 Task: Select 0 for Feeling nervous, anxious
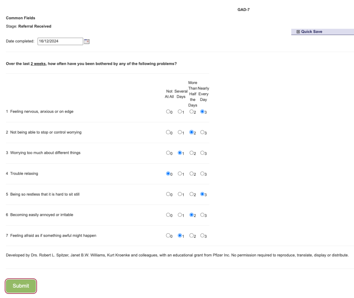tap(168, 112)
